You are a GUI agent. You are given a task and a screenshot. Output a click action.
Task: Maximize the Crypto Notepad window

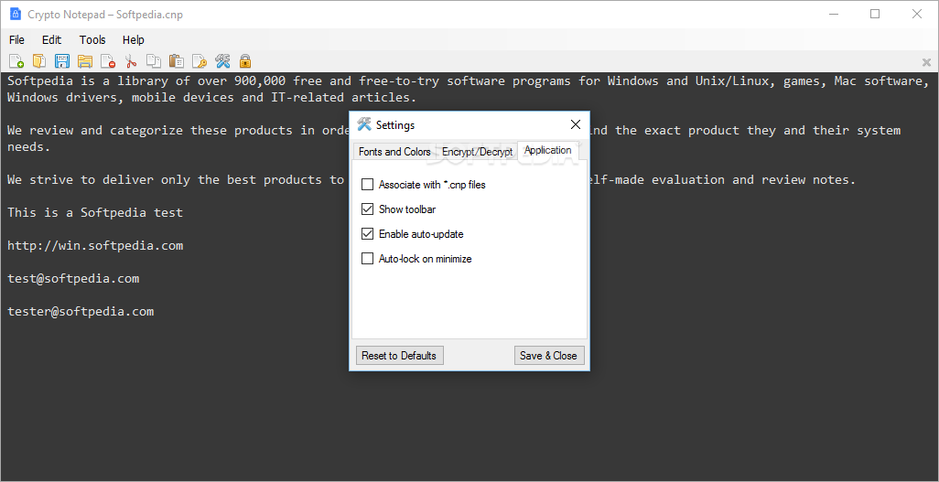(x=875, y=15)
